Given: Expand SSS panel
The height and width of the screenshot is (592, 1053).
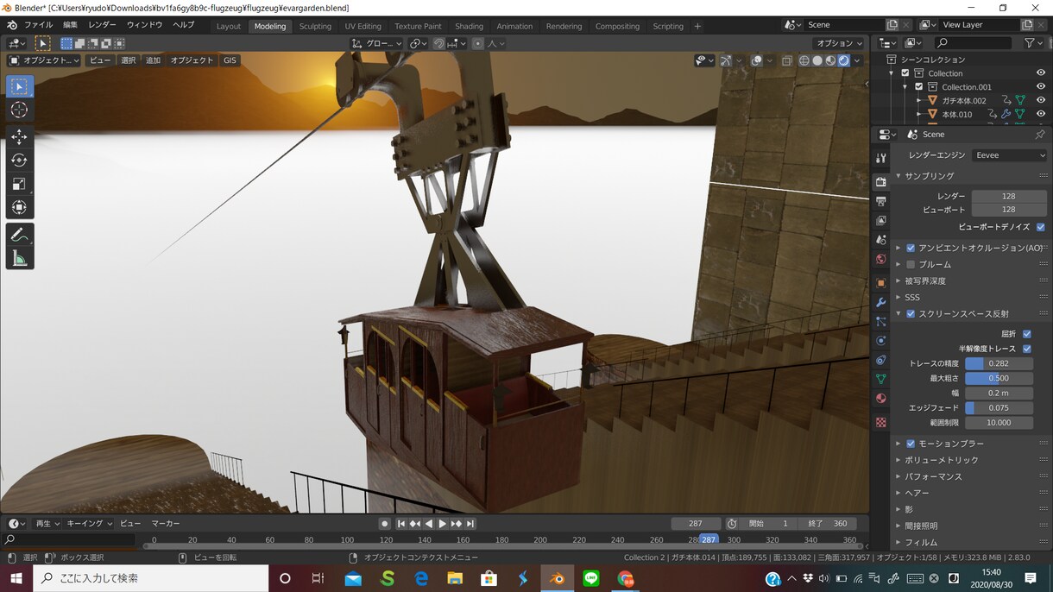Looking at the screenshot, I should coord(911,298).
